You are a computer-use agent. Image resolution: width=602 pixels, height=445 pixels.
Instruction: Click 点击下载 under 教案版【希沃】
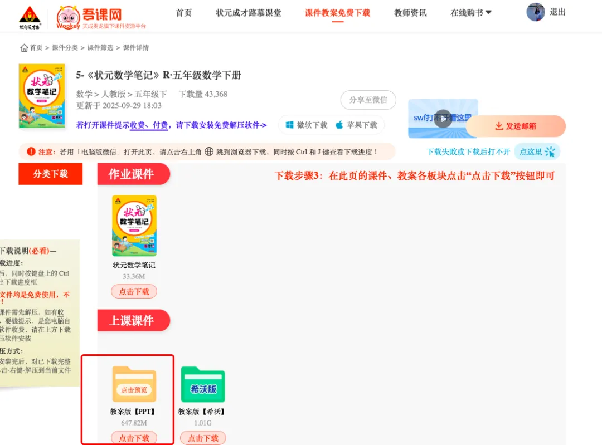[x=203, y=438]
